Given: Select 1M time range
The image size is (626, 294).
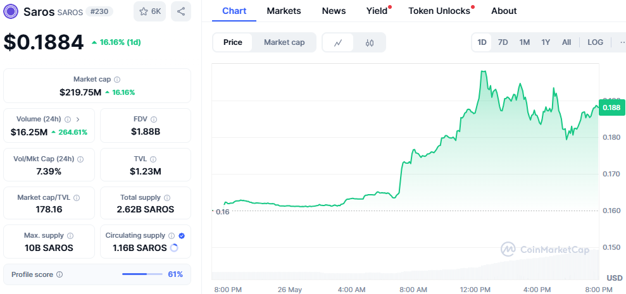Looking at the screenshot, I should (x=524, y=42).
